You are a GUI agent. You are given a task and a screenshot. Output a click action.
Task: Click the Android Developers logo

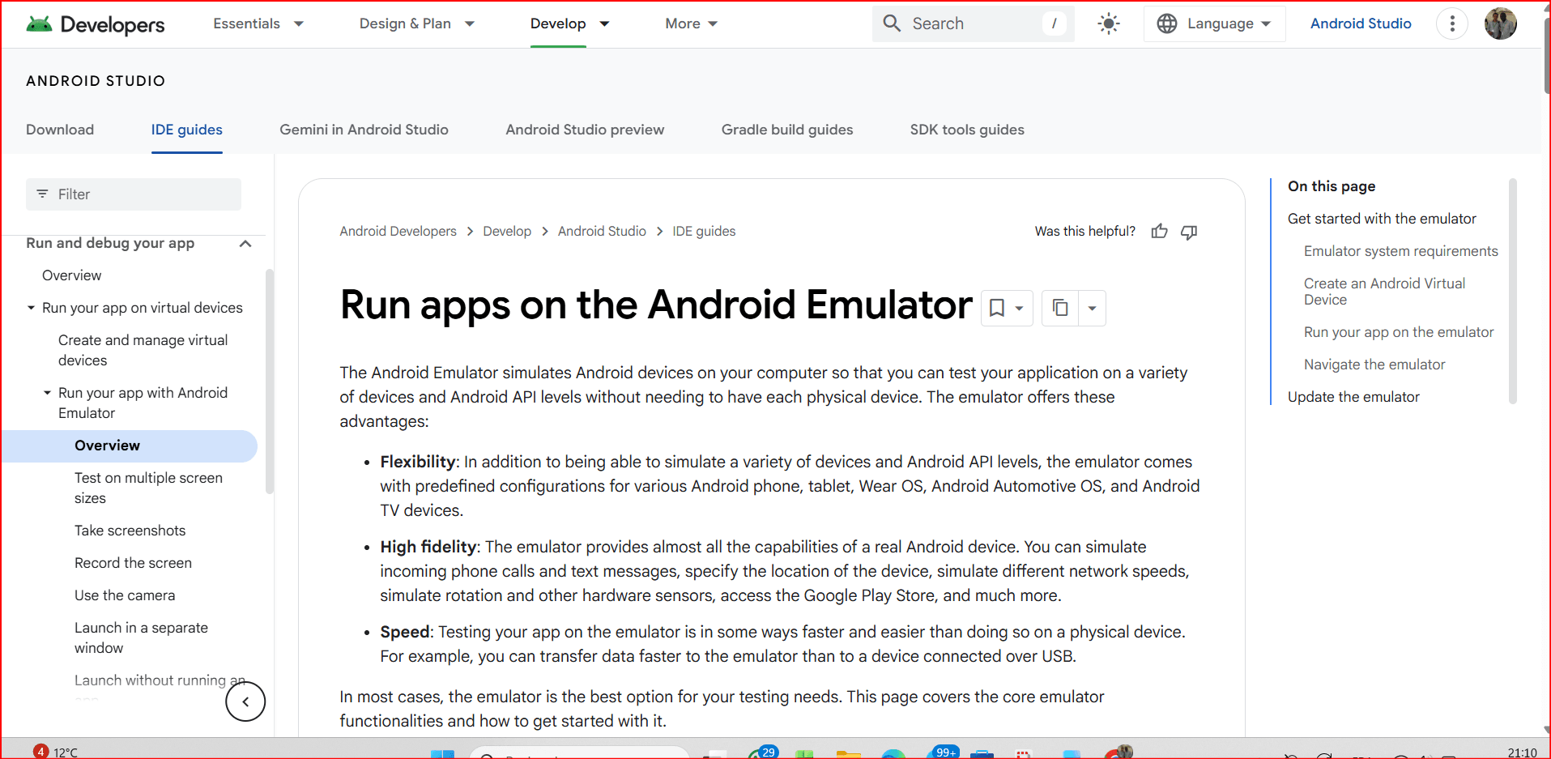tap(96, 24)
